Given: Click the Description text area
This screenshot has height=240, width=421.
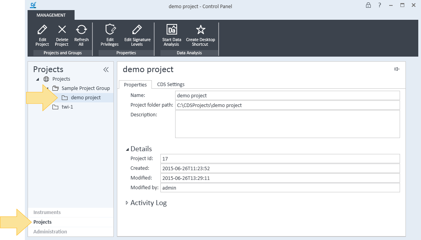Looking at the screenshot, I should (287, 124).
